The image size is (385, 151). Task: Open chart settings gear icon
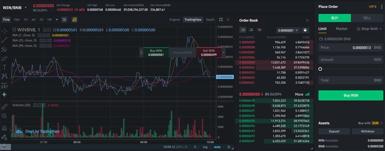pos(229,147)
